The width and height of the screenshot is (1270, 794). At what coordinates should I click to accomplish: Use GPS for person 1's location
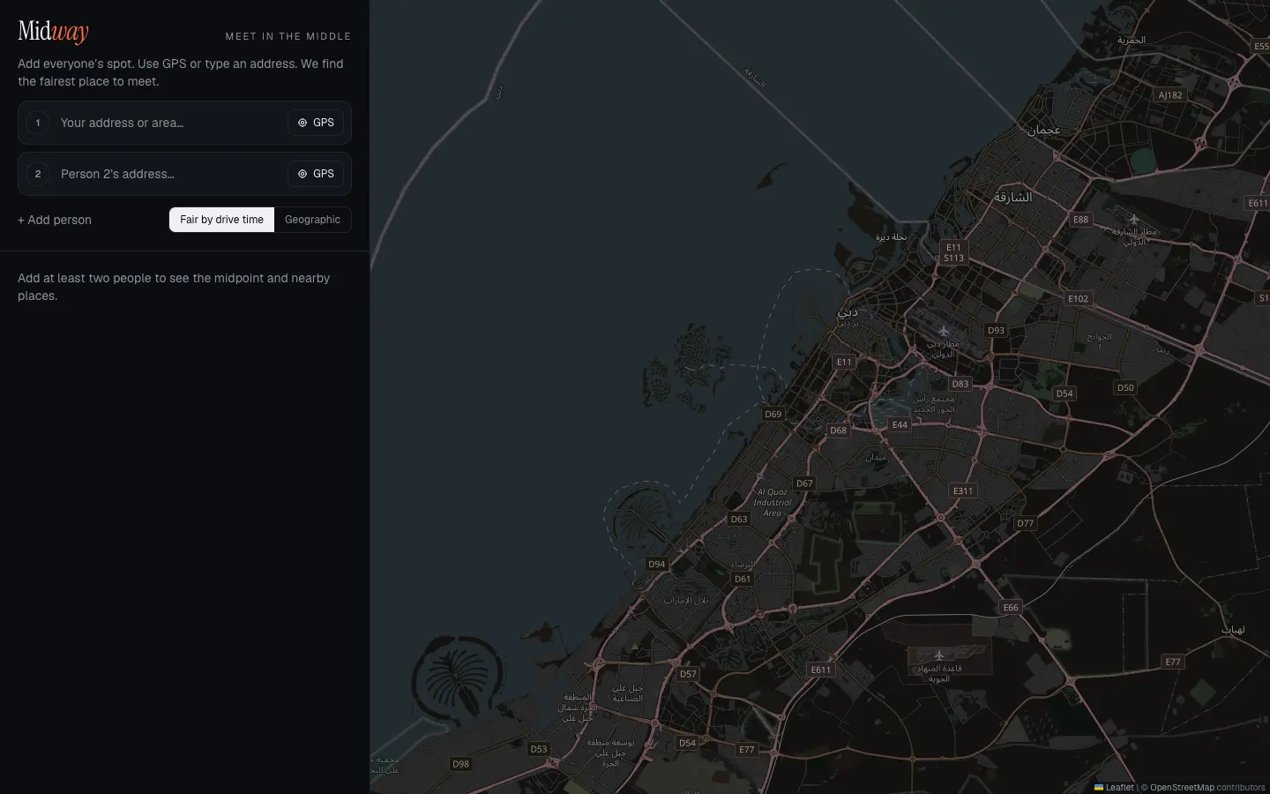[x=316, y=123]
